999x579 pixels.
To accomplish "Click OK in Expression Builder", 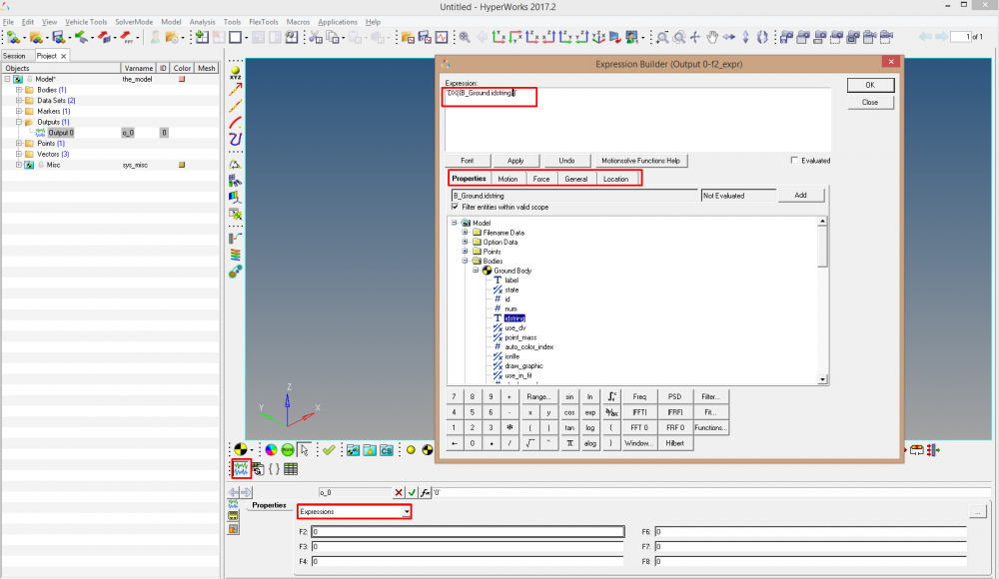I will click(870, 85).
